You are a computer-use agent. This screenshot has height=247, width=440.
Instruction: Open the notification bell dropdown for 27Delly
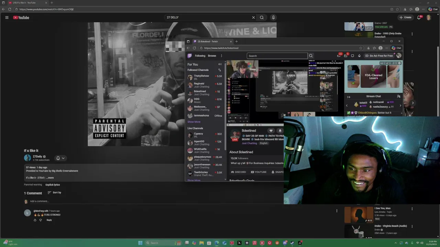[x=60, y=158]
